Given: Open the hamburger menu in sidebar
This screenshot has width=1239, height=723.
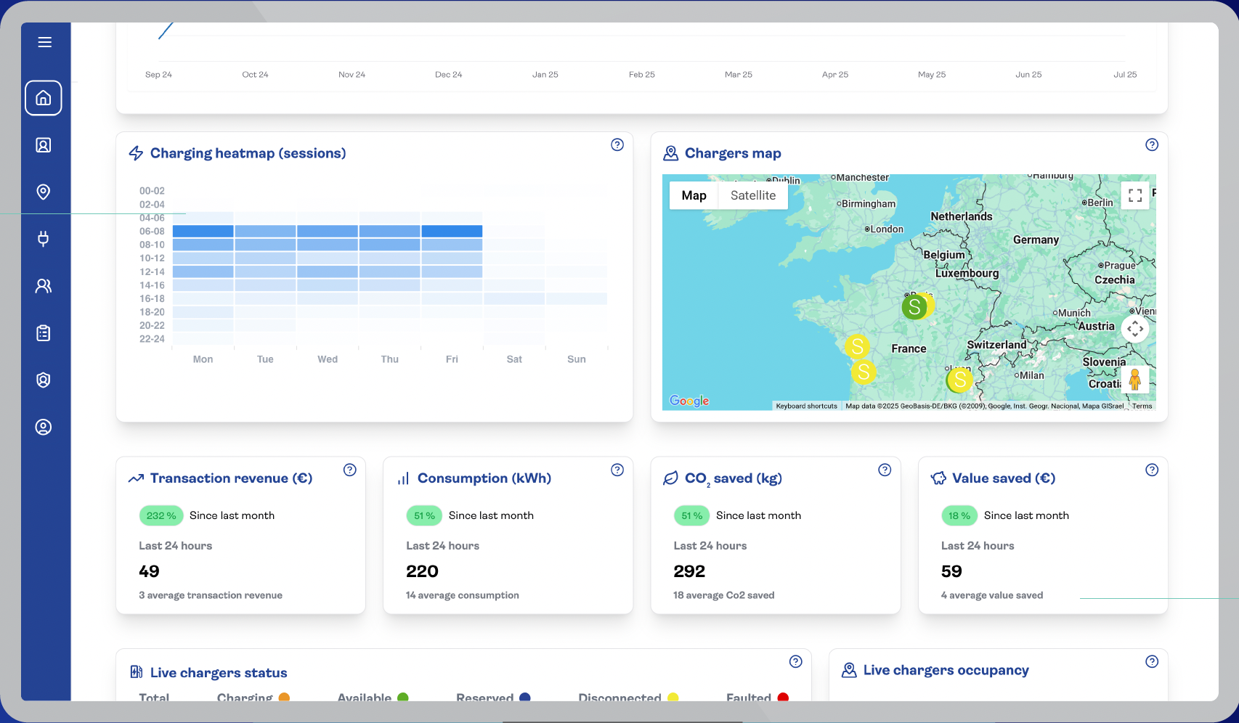Looking at the screenshot, I should pyautogui.click(x=44, y=42).
